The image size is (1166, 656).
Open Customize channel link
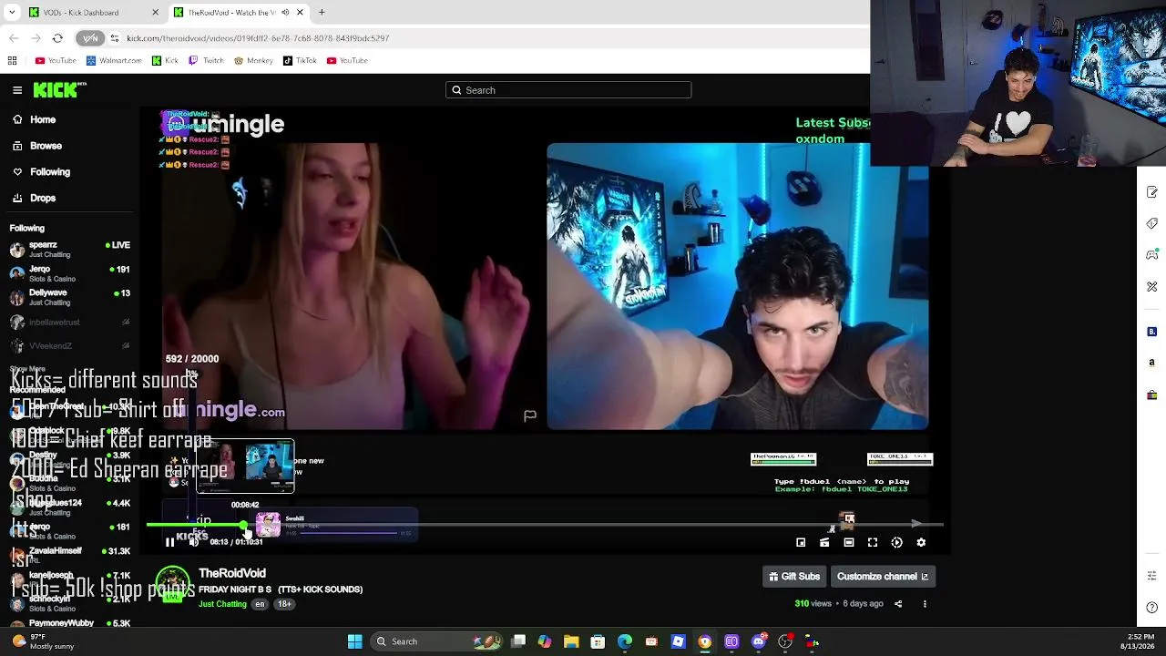tap(882, 576)
